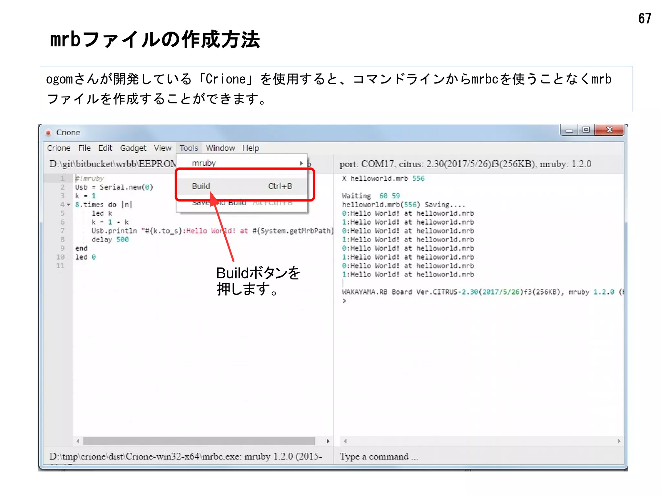Click the console scrollbar left arrow
The image size is (661, 495).
pos(345,441)
